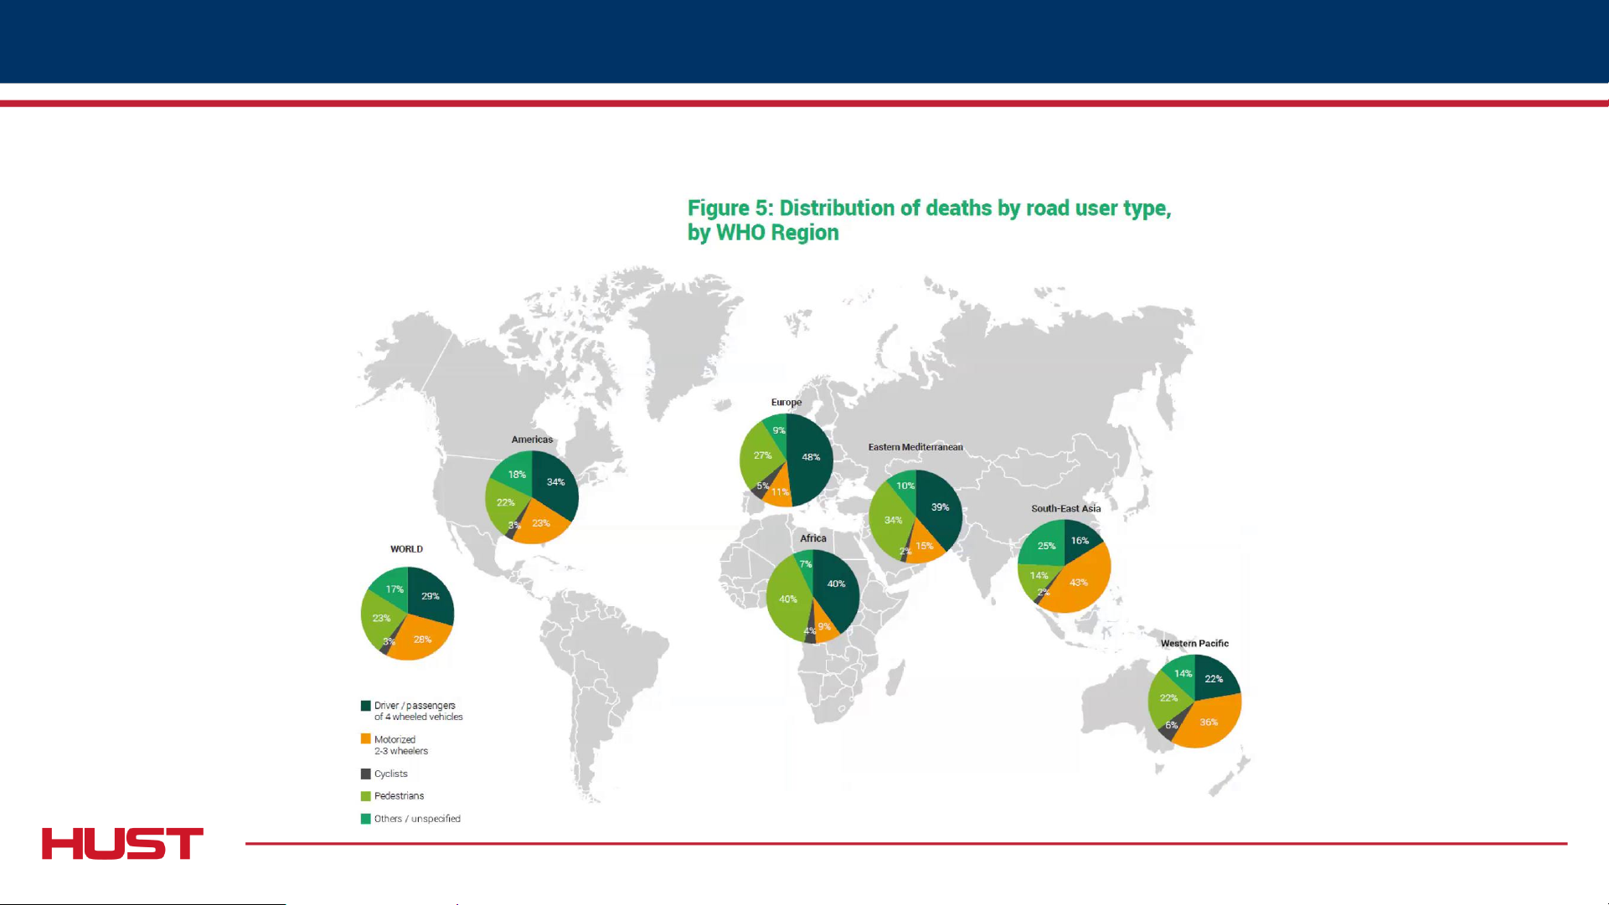Click the Eastern Mediterranean label
The width and height of the screenshot is (1609, 905).
[915, 447]
